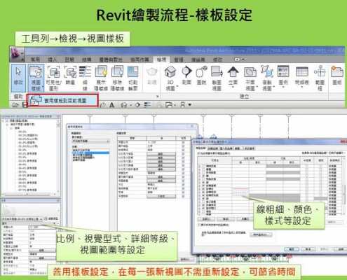
Task: Toggle visibility checkbox of first category row
Action: pos(203,166)
